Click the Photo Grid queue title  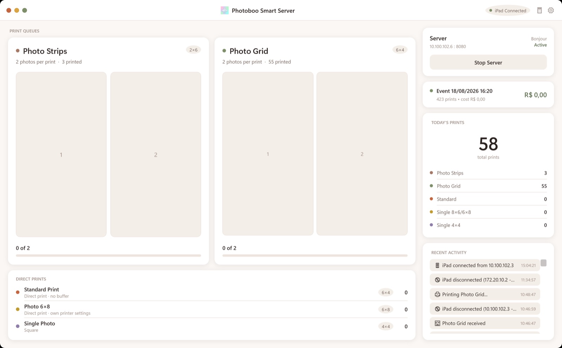pos(249,51)
